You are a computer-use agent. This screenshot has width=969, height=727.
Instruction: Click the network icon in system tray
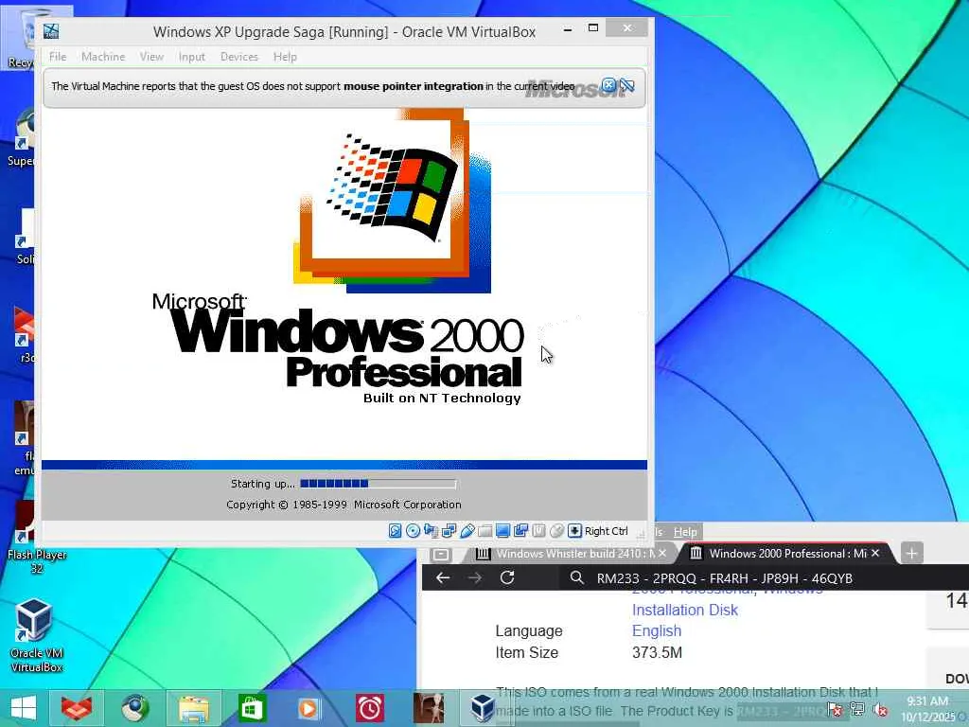pyautogui.click(x=857, y=710)
